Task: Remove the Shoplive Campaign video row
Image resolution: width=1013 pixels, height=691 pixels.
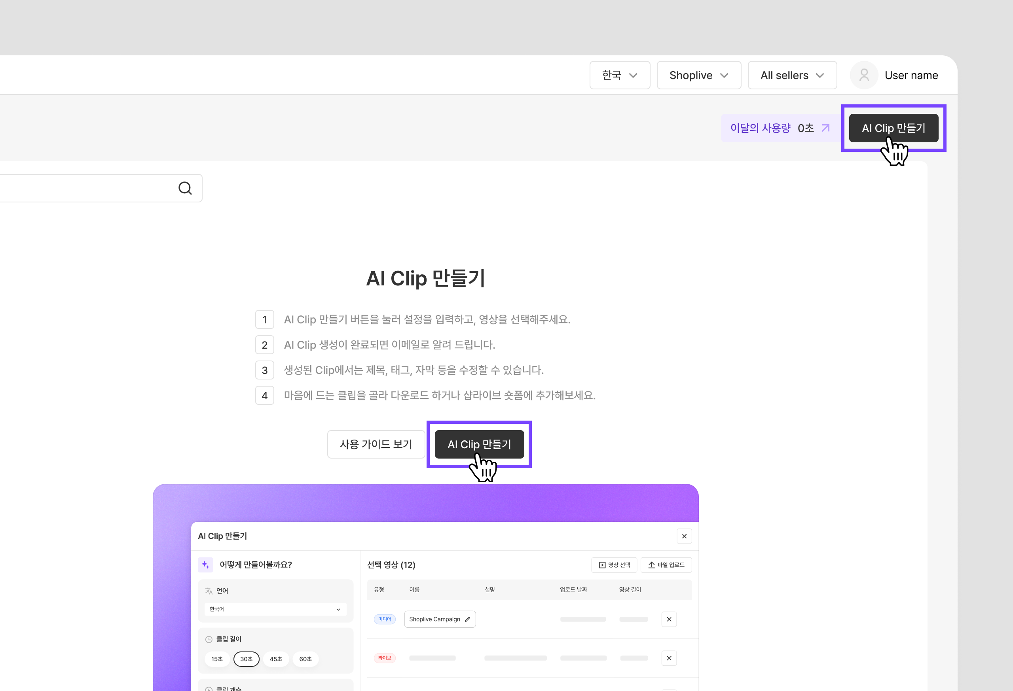Action: point(669,619)
